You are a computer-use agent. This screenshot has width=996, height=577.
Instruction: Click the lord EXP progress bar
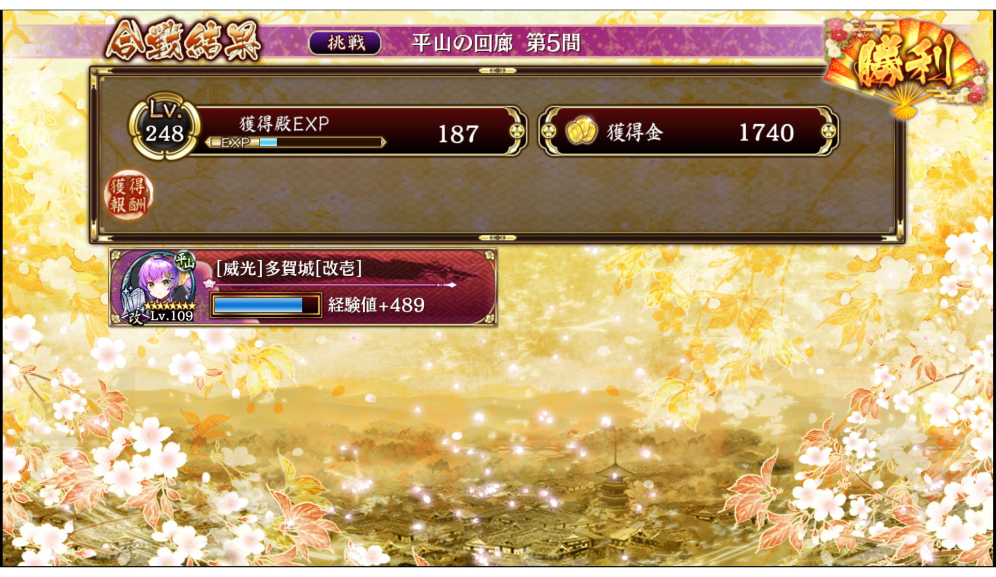tap(295, 142)
